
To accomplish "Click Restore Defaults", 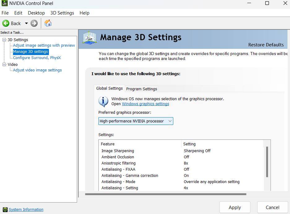I will [266, 45].
